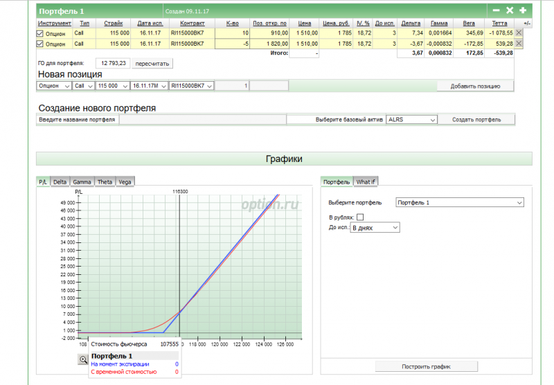Open the Call type dropdown in new position
Image resolution: width=554 pixels, height=385 pixels.
click(x=83, y=86)
